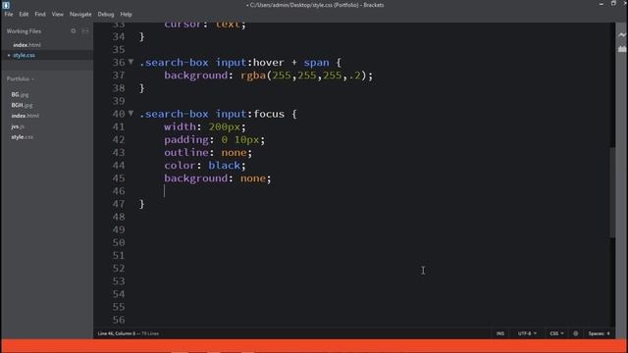Open the View menu
The image size is (628, 353).
tap(57, 14)
